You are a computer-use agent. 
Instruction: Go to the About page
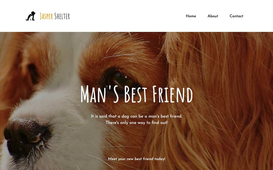tap(213, 16)
